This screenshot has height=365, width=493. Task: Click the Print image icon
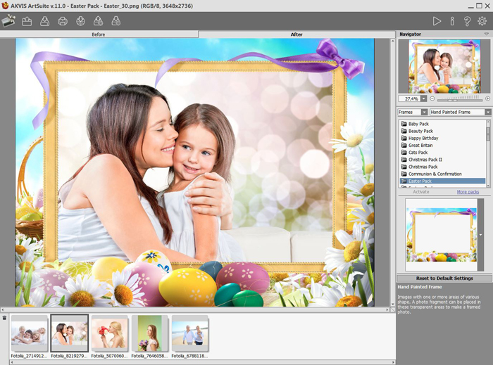[x=63, y=21]
